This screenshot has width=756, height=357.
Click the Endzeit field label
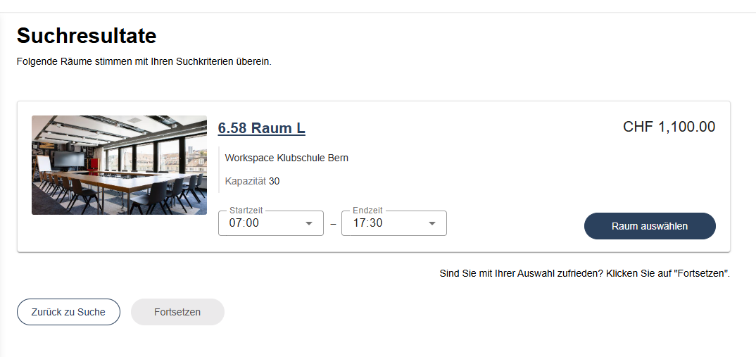[367, 211]
